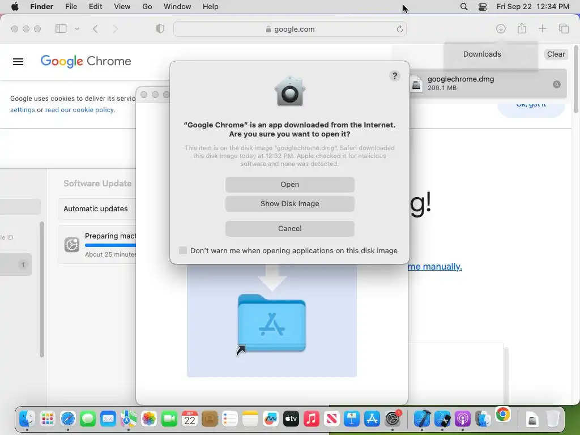Open News from the Dock
Screen dimensions: 580x435
[331, 419]
